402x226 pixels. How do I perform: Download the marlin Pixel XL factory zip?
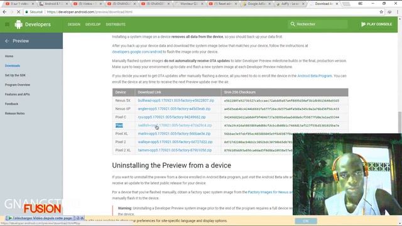[174, 134]
